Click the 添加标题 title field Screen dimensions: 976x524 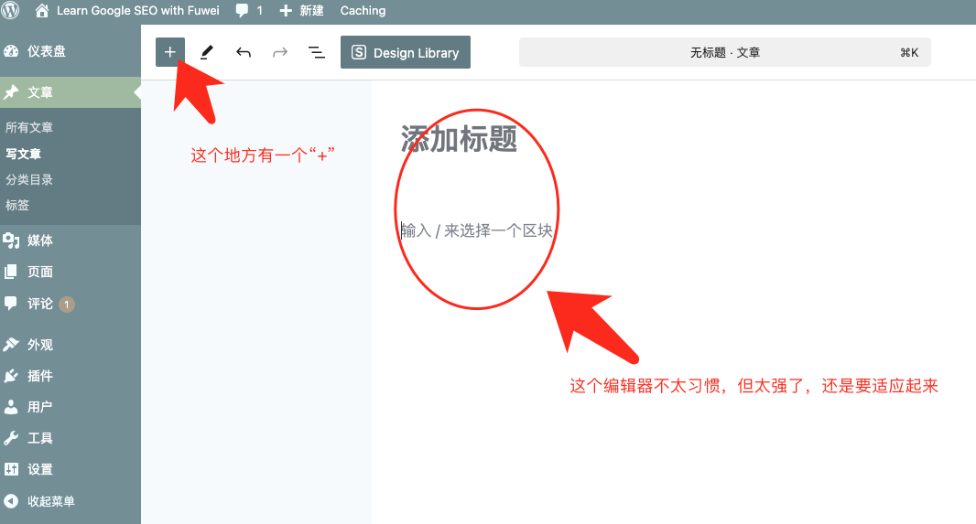pyautogui.click(x=459, y=139)
